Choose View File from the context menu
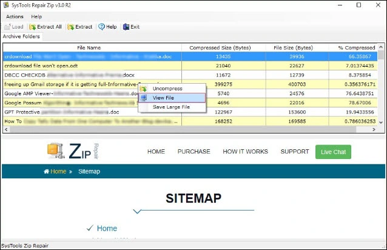 pos(172,98)
